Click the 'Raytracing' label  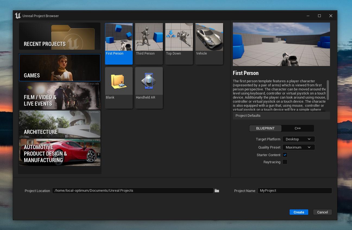(272, 162)
